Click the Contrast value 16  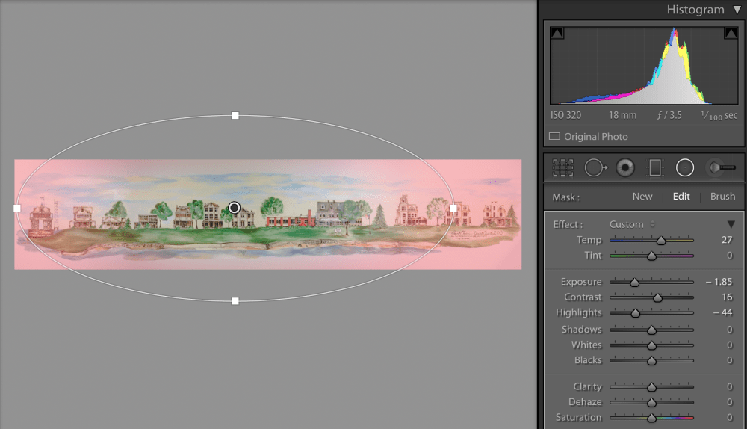[x=727, y=297]
